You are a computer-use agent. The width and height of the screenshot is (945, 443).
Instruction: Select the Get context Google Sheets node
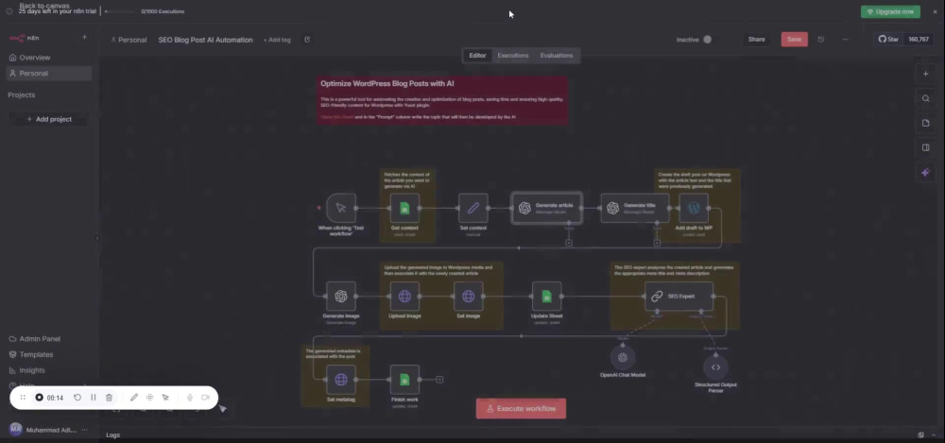pos(404,208)
